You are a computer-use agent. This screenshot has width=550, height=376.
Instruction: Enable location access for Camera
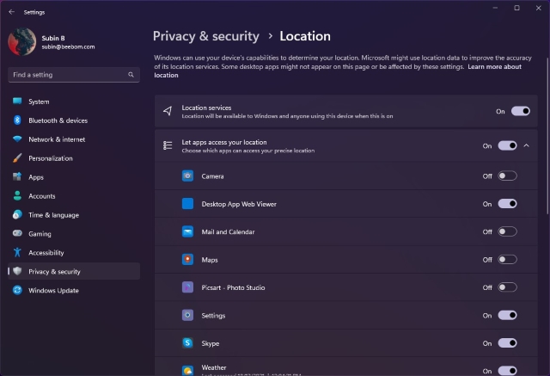[x=507, y=176]
